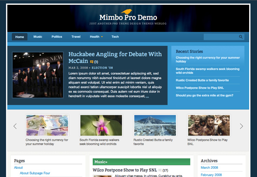
Task: Click the search magnifier icon
Action: [x=241, y=37]
